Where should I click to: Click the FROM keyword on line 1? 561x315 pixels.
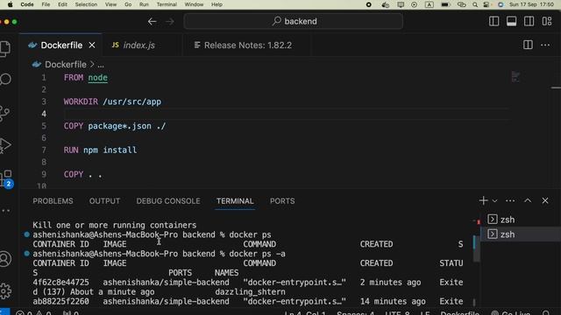coord(74,78)
